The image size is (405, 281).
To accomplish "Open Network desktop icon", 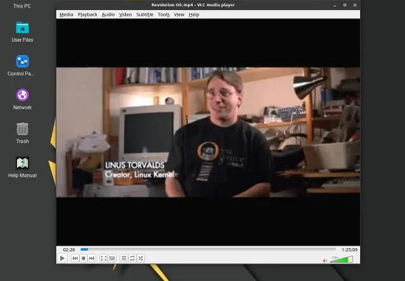I will pyautogui.click(x=23, y=99).
